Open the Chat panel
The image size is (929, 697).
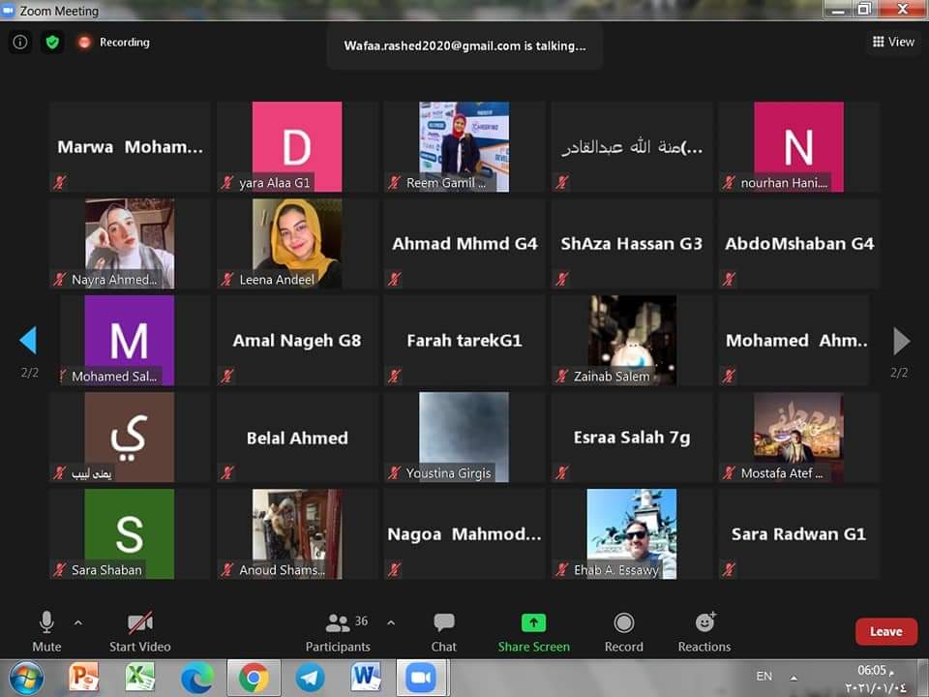point(444,630)
